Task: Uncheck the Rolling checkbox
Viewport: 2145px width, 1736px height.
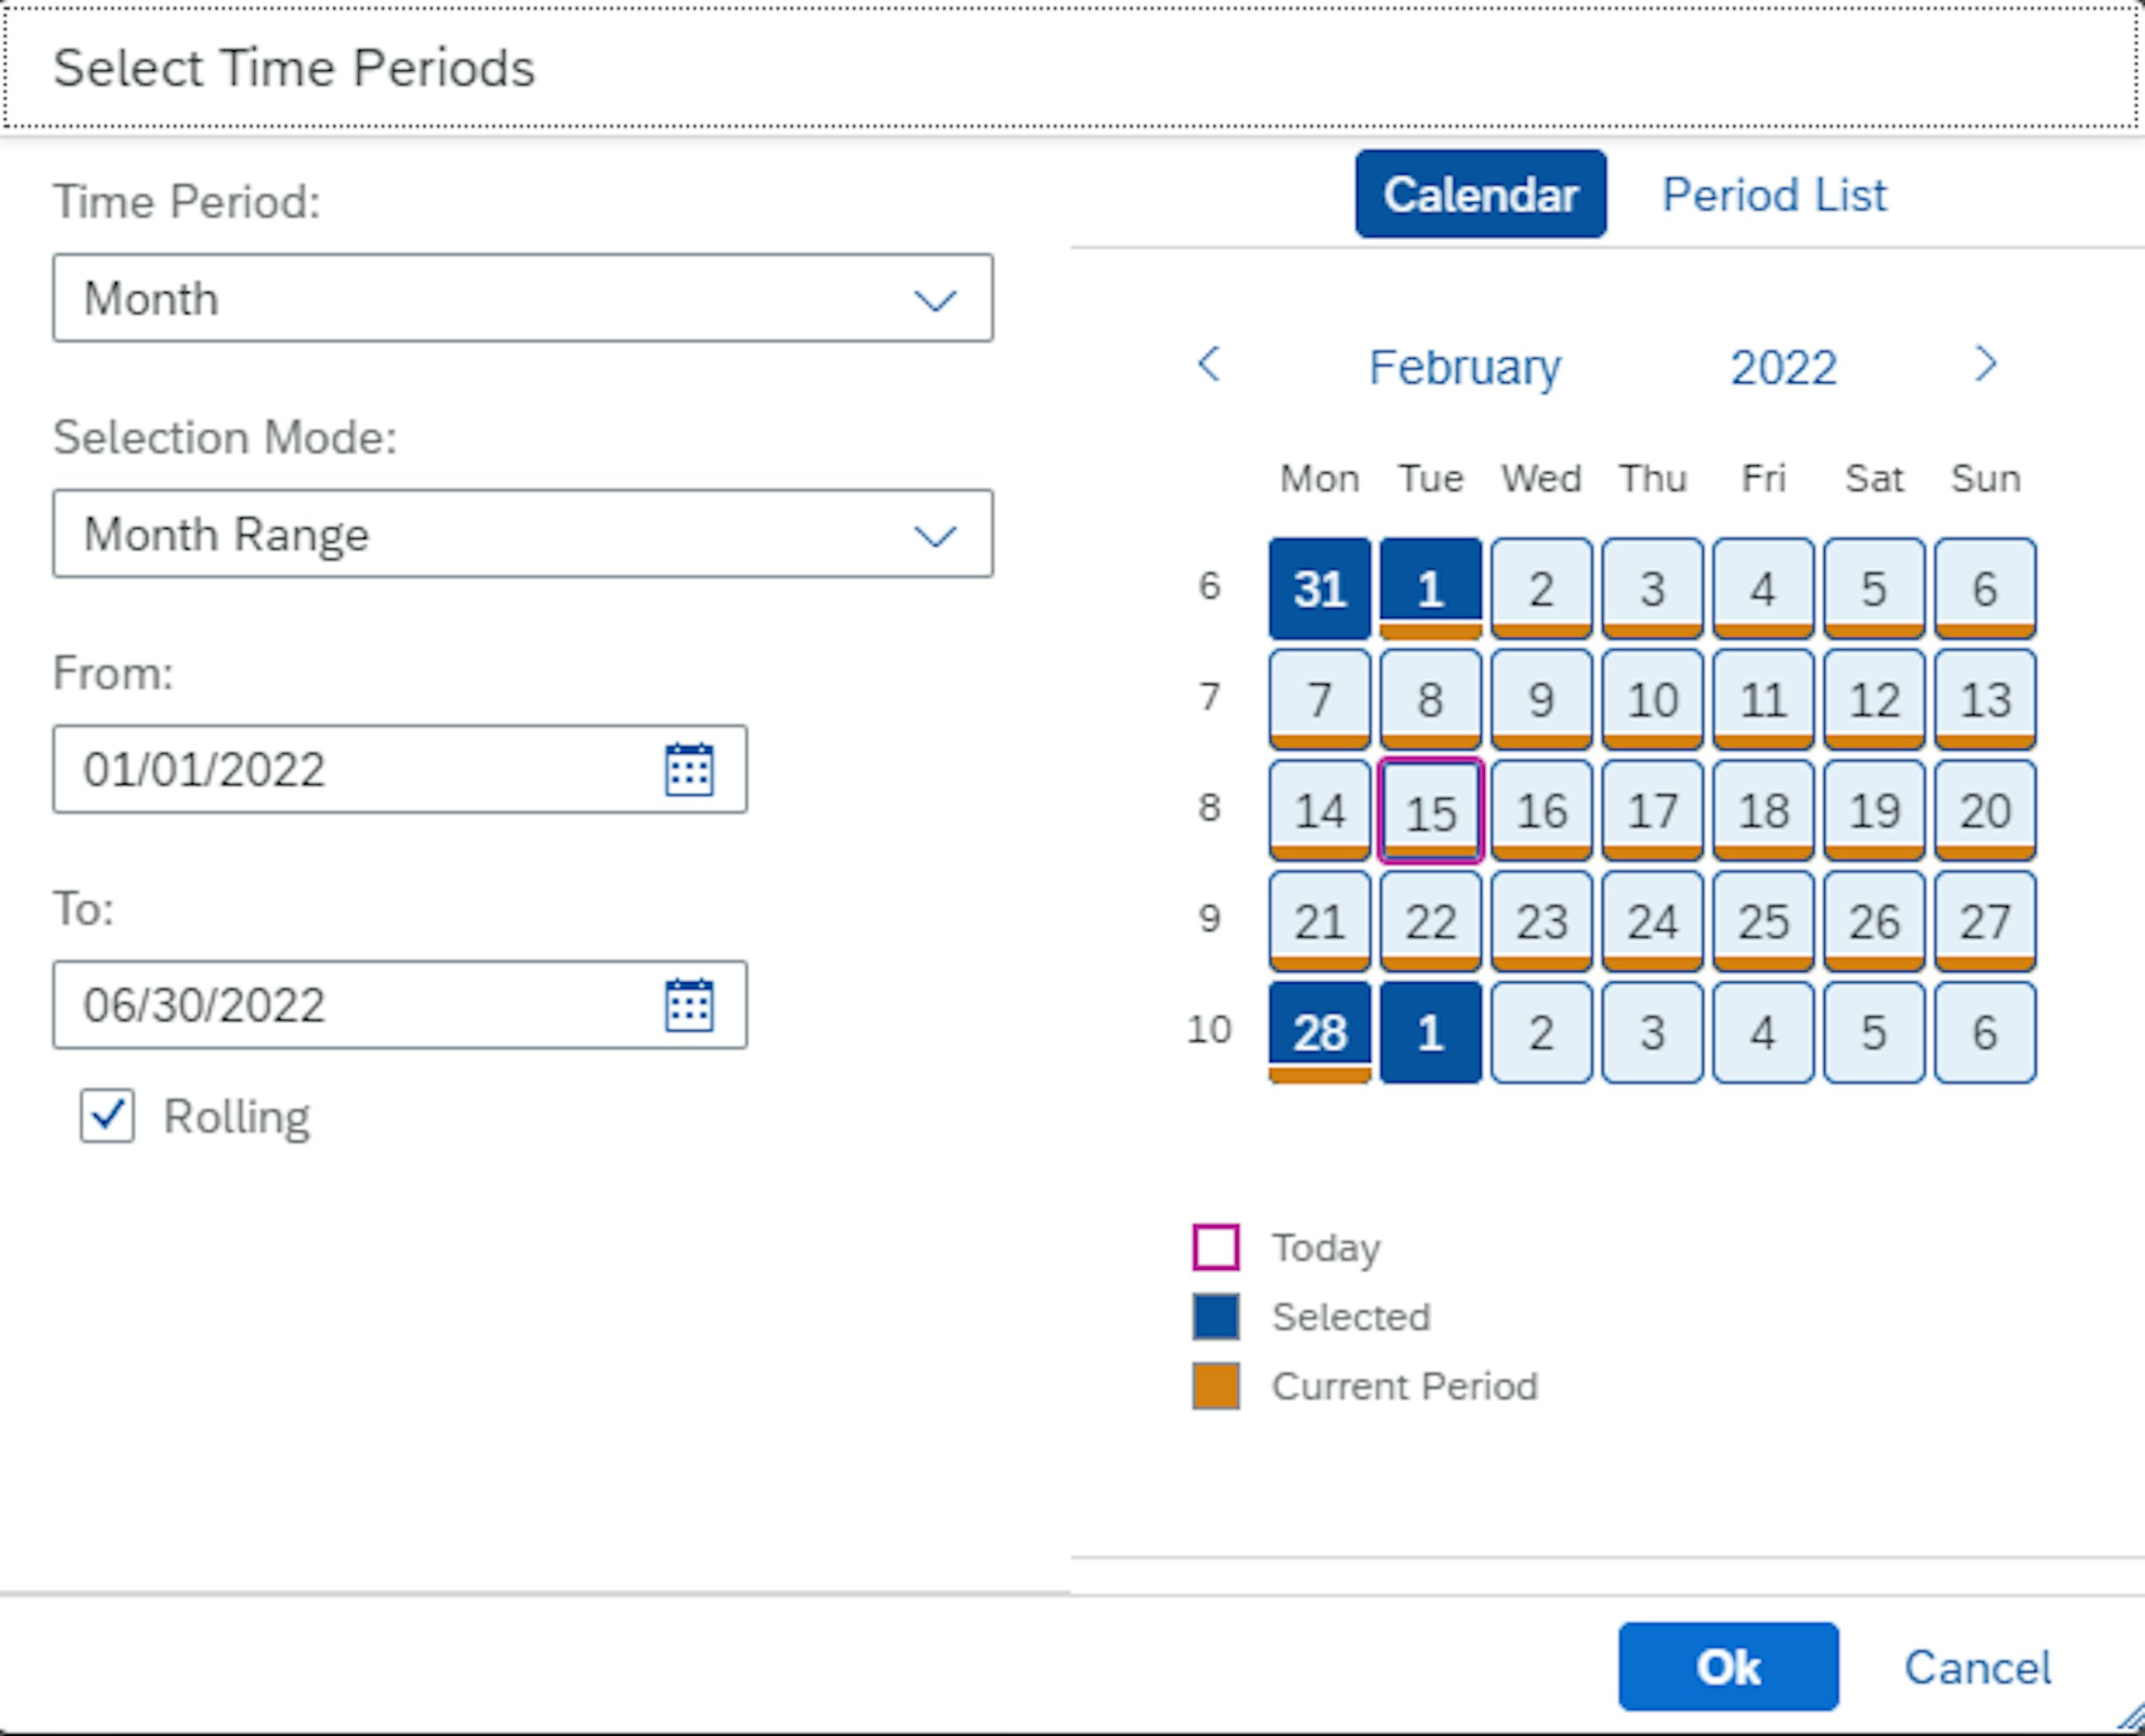Action: click(x=108, y=1115)
